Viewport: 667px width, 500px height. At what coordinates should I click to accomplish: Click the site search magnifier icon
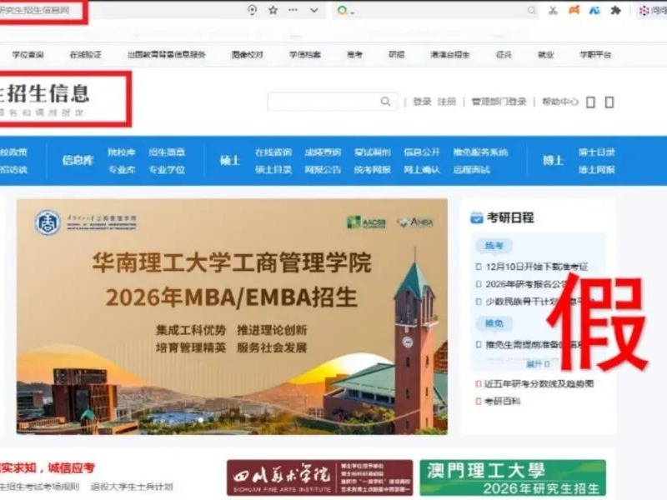coord(385,102)
